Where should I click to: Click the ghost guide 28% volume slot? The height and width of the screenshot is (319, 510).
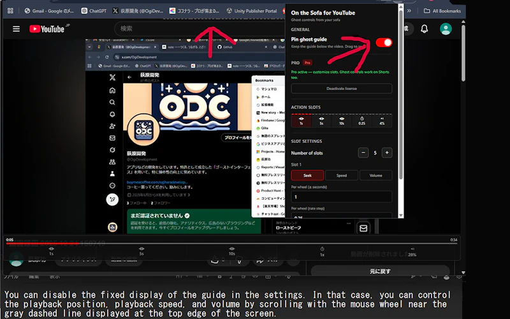click(x=412, y=251)
